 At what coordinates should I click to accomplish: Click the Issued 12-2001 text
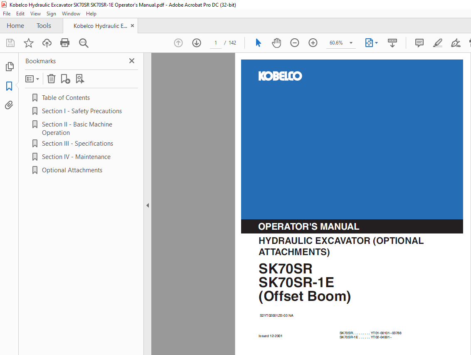(x=271, y=336)
